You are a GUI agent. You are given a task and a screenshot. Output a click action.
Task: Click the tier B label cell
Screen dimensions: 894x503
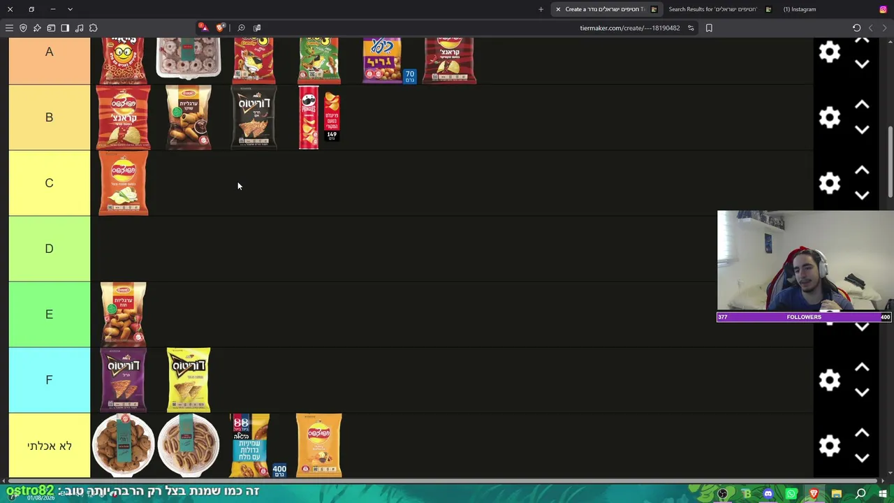click(x=49, y=117)
